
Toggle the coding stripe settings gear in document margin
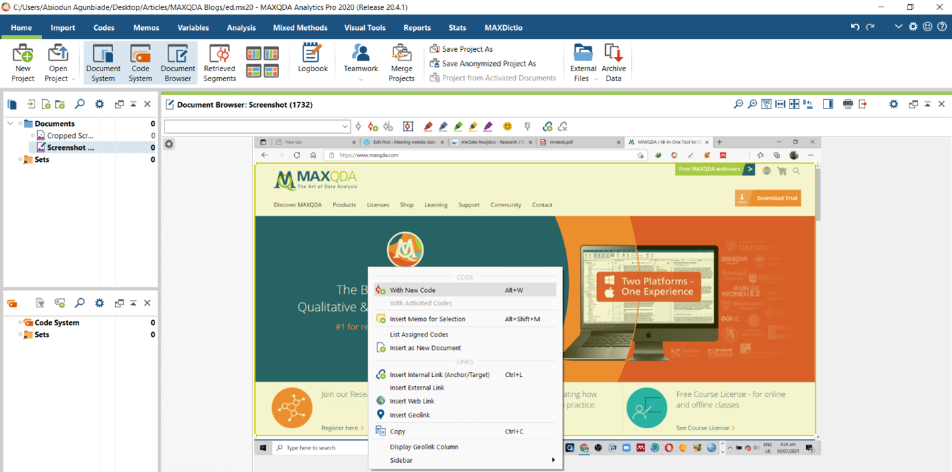169,144
